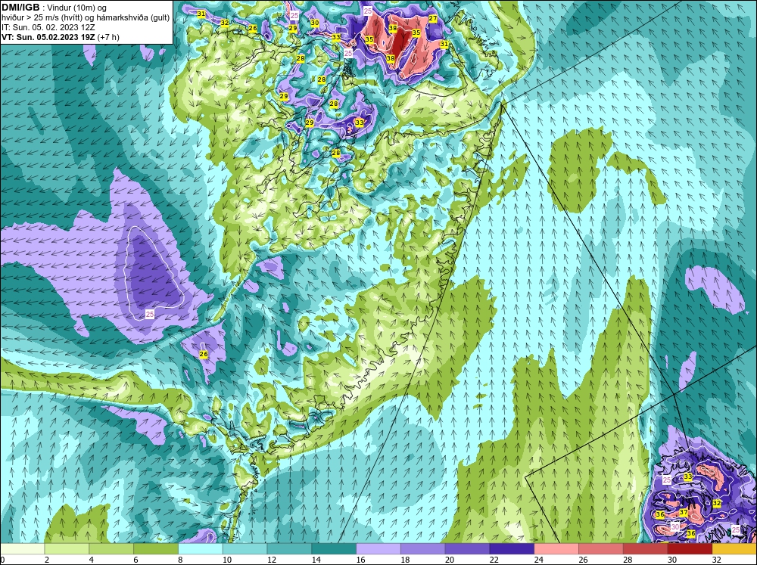Click the orange above-32 legend color swatch
The height and width of the screenshot is (565, 757).
(x=734, y=549)
